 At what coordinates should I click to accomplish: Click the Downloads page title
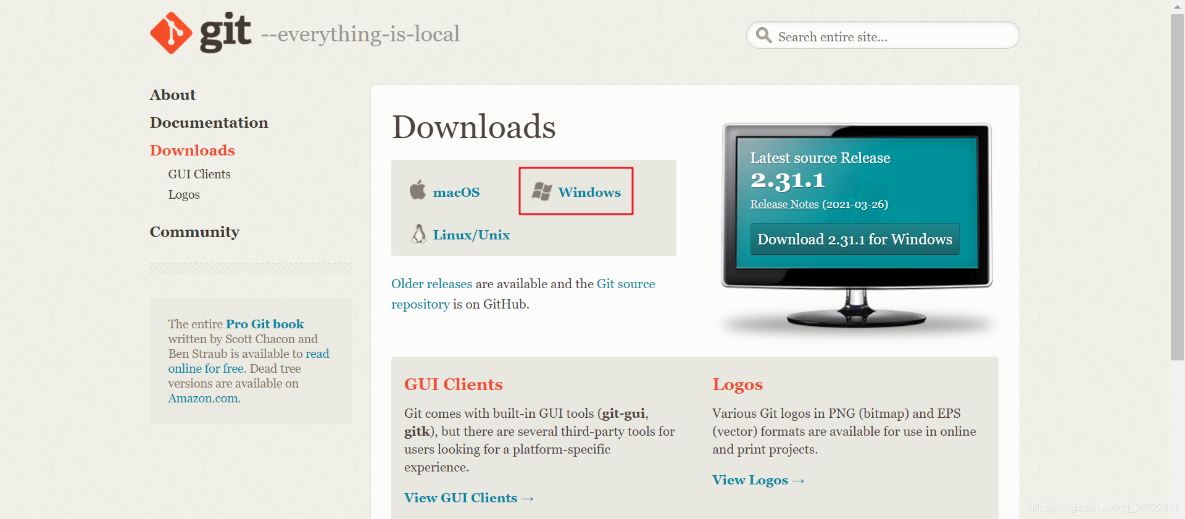click(x=474, y=127)
